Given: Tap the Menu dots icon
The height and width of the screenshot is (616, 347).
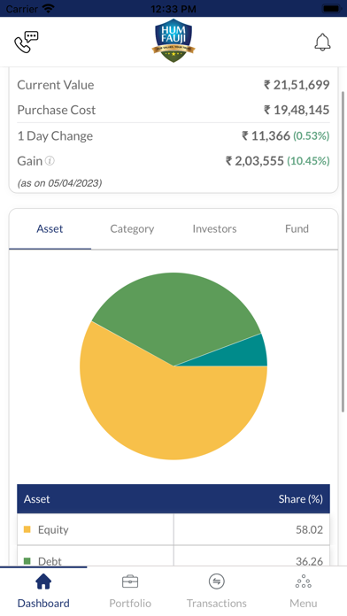Looking at the screenshot, I should point(303,581).
